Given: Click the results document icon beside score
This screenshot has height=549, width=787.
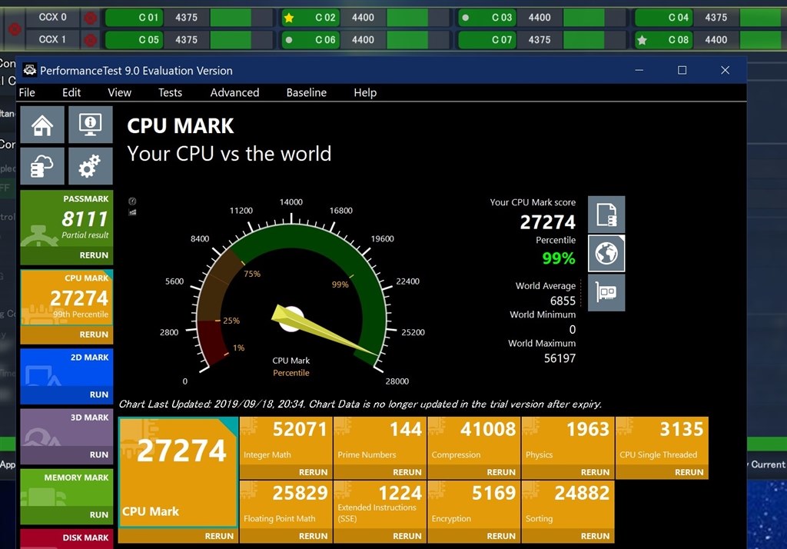Looking at the screenshot, I should (x=606, y=215).
